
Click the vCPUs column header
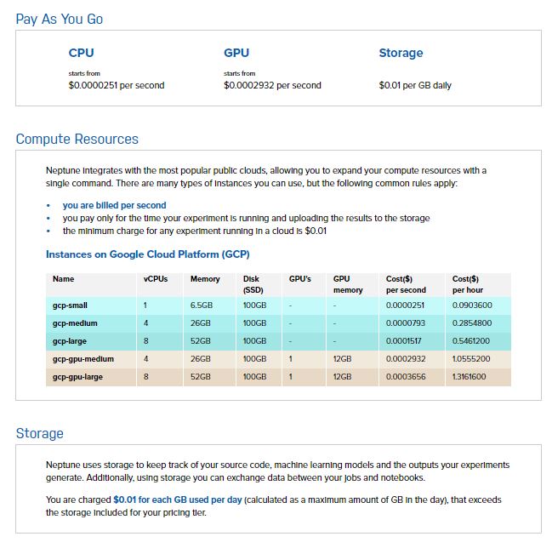click(x=156, y=279)
